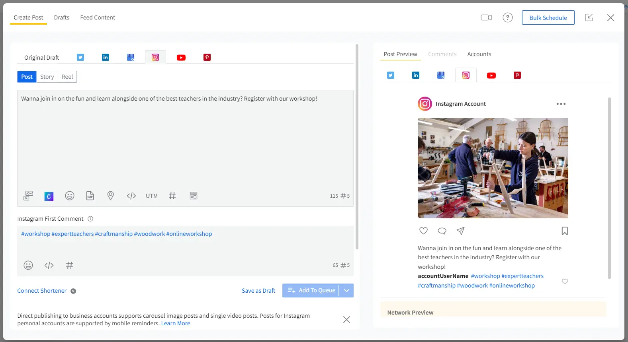Click Save as Draft link

click(258, 291)
